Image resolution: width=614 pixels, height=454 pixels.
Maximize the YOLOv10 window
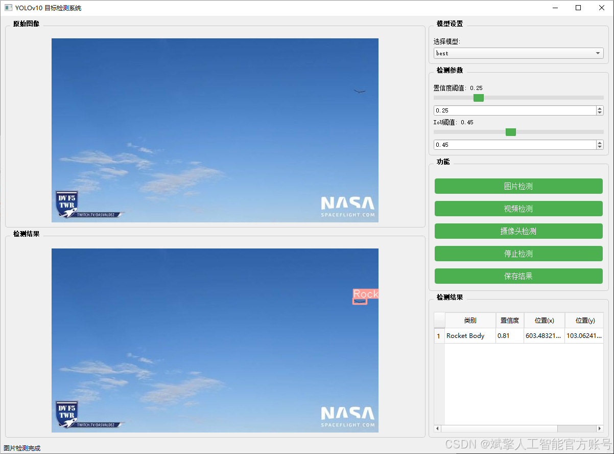click(x=578, y=8)
